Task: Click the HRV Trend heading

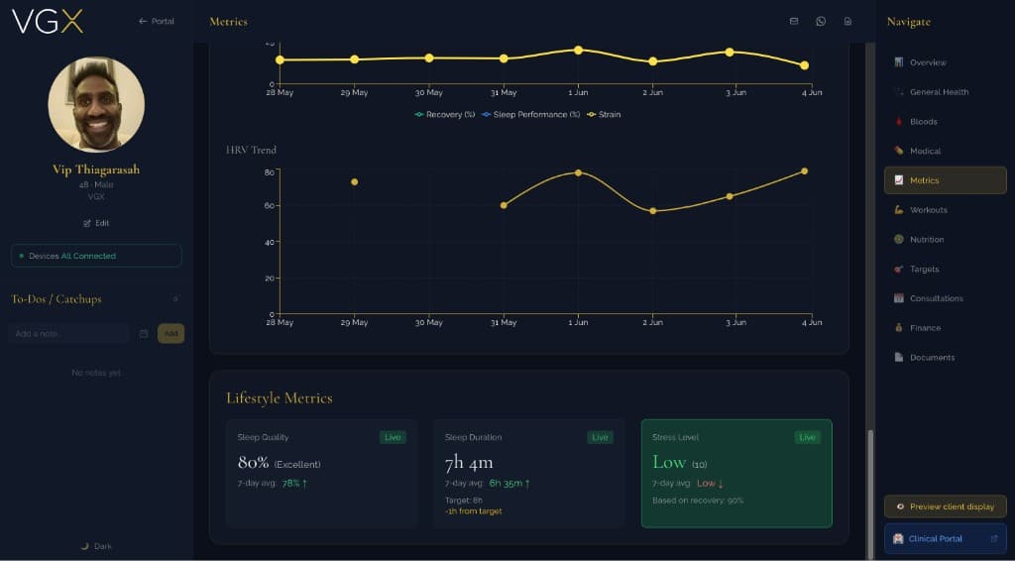Action: coord(251,150)
